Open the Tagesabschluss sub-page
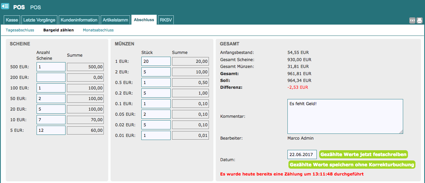 pos(20,30)
